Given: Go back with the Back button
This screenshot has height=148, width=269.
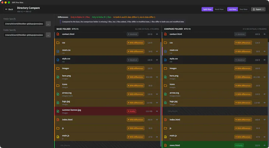Looking at the screenshot, I should 9,9.
